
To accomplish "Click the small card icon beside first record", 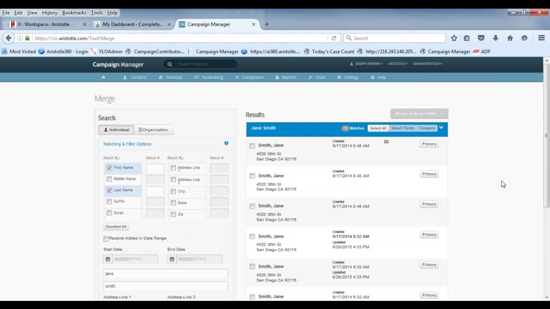I will click(x=386, y=142).
